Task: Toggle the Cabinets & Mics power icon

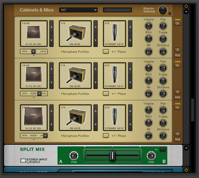Action: [x=186, y=6]
